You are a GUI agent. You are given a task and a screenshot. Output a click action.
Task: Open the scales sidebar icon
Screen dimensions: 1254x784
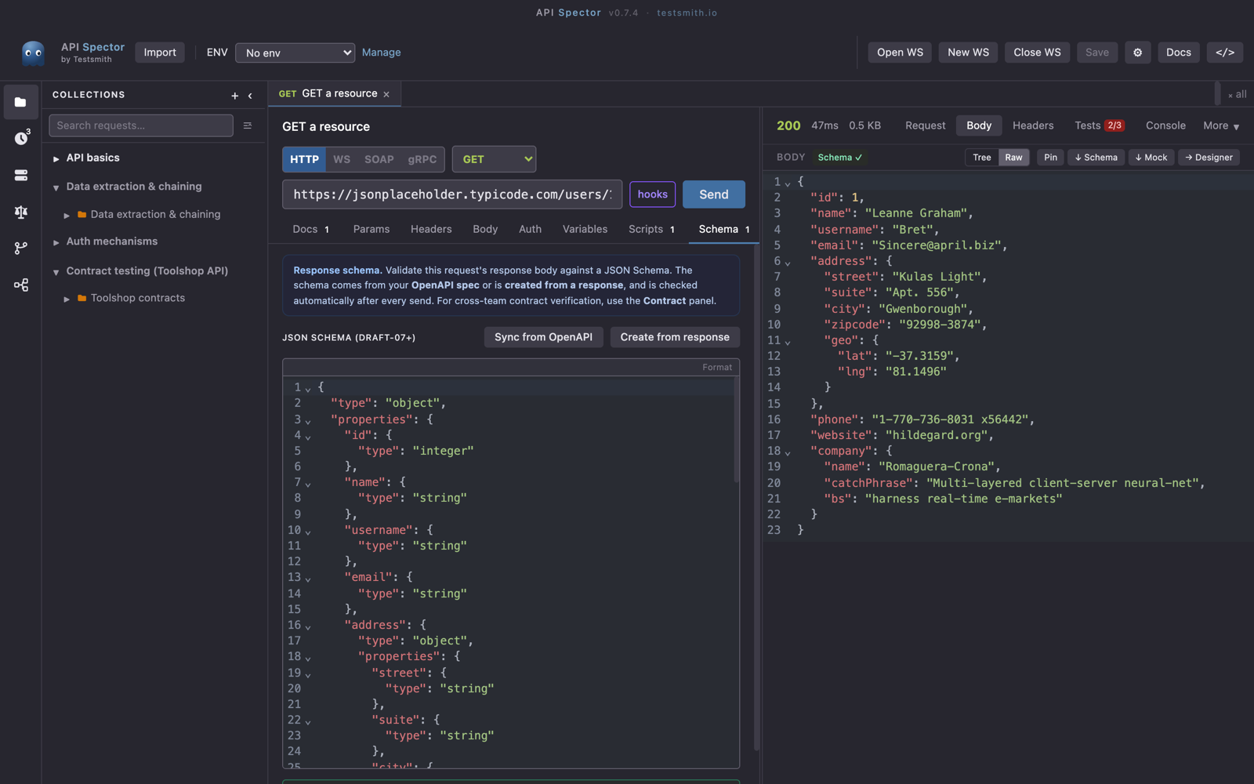click(x=20, y=212)
